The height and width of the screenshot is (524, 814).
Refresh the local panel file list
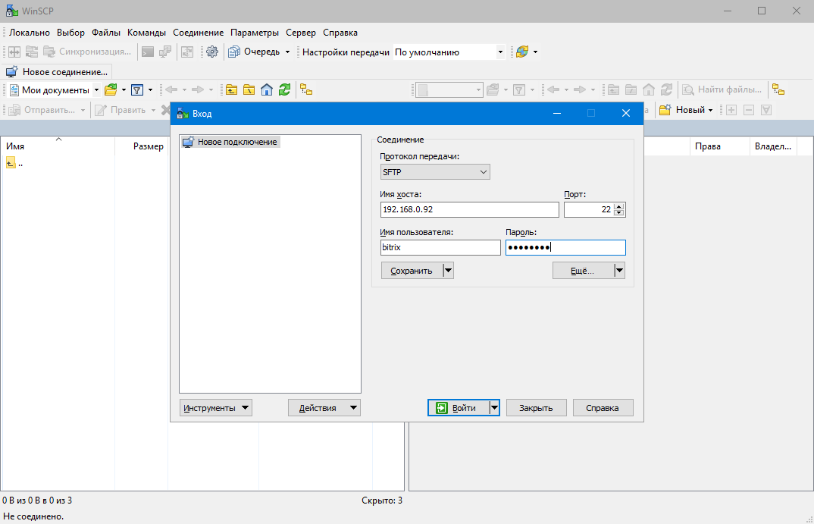coord(284,89)
